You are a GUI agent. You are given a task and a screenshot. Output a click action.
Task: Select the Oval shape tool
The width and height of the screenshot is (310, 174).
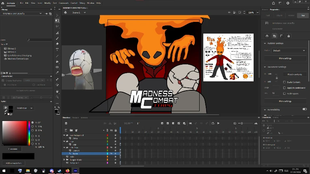(57, 67)
